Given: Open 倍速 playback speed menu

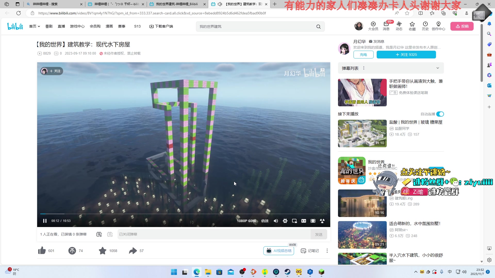Looking at the screenshot, I should (265, 221).
